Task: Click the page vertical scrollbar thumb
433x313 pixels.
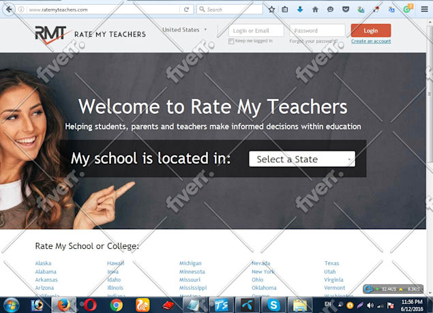Action: pyautogui.click(x=430, y=94)
